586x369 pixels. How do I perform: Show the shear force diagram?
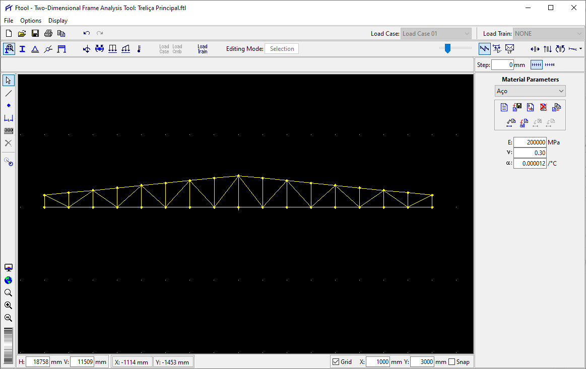pyautogui.click(x=548, y=49)
